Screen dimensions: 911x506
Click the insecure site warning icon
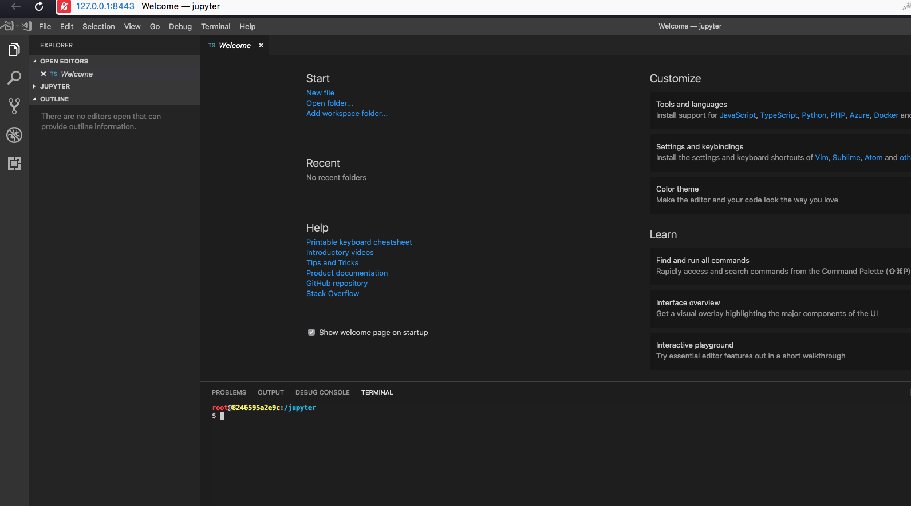coord(64,6)
